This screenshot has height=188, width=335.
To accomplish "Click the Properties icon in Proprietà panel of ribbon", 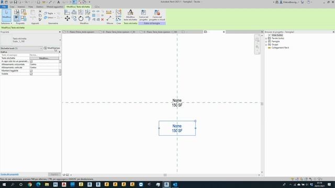I will [17, 18].
